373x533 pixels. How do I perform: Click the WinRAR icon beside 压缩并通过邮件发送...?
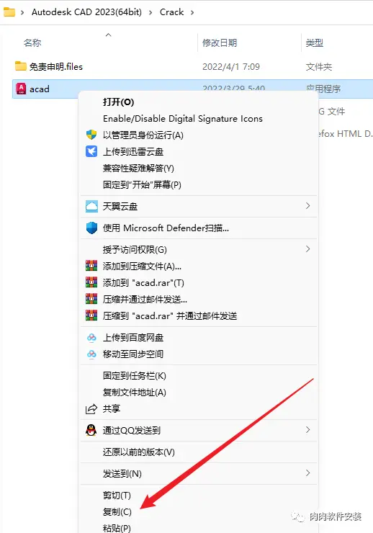pos(91,299)
